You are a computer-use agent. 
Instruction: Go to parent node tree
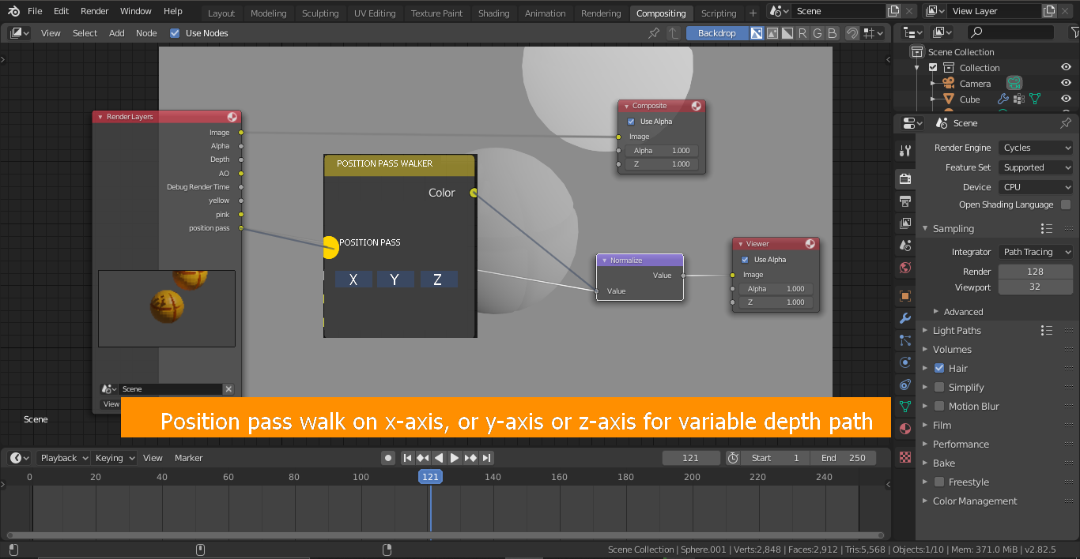[674, 33]
